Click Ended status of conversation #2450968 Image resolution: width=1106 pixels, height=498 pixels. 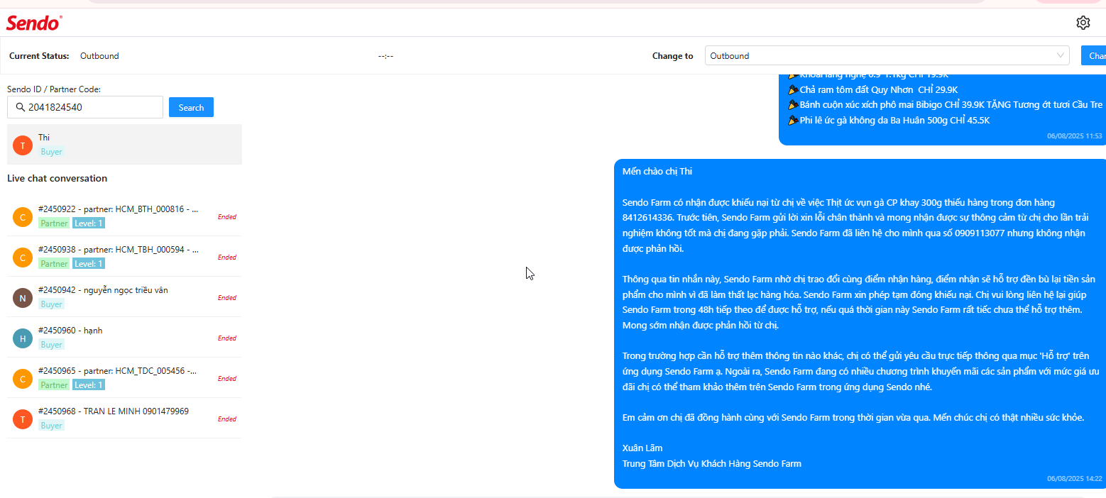(x=227, y=419)
